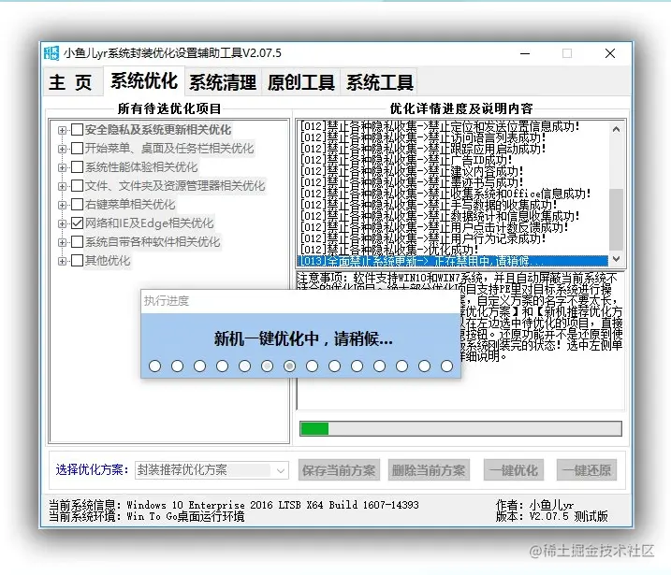Expand 文件、文件夹及资源管理器相关优化 node
671x575 pixels.
click(x=62, y=186)
